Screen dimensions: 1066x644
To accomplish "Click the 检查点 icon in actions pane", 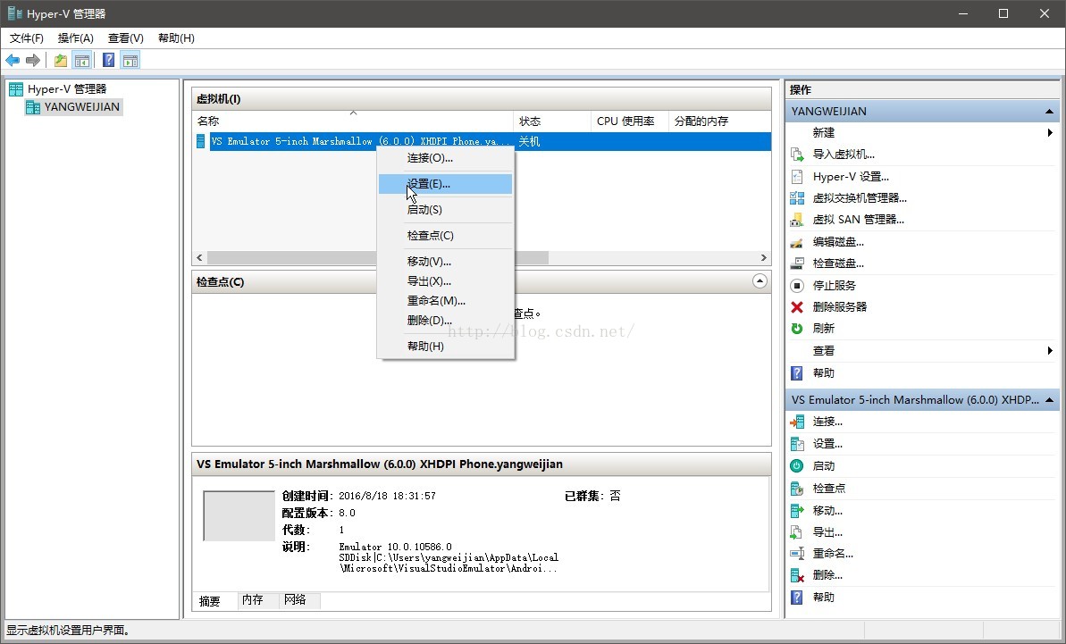I will pyautogui.click(x=797, y=489).
